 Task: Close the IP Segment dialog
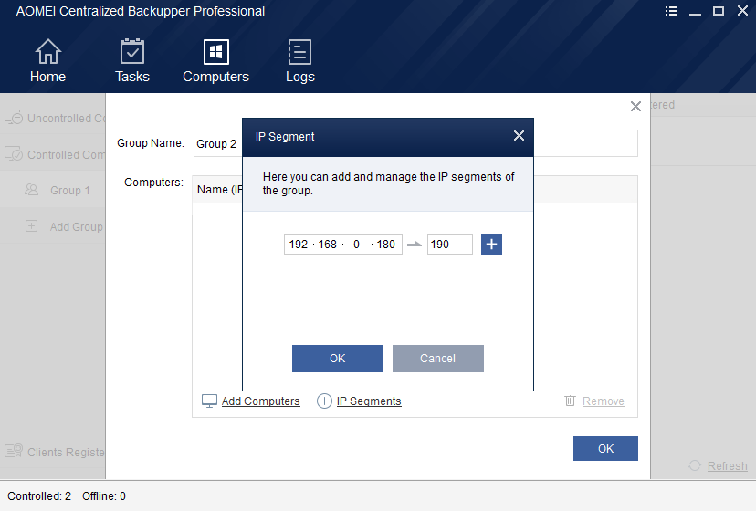click(x=519, y=135)
